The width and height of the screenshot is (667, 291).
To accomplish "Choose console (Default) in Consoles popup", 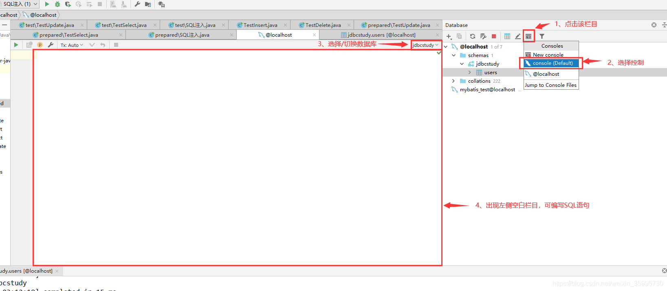I will pos(551,63).
